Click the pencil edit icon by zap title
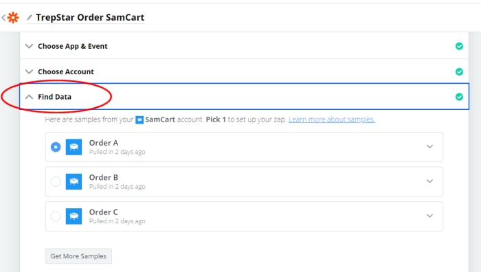 [30, 17]
